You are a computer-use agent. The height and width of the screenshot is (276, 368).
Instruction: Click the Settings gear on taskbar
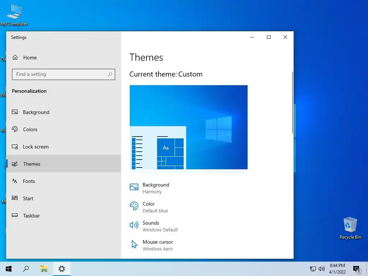(62, 269)
